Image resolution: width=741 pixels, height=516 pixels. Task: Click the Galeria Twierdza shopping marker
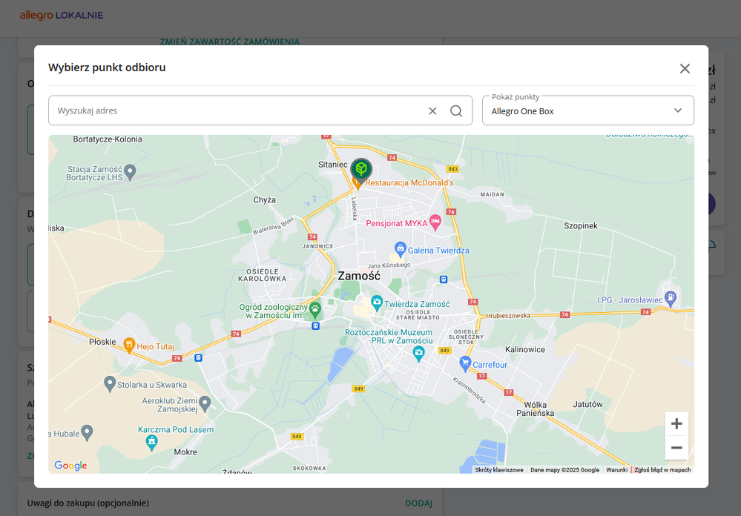coord(401,248)
